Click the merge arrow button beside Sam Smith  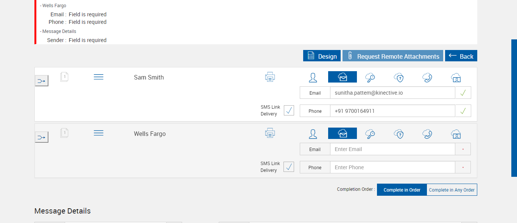pos(42,81)
